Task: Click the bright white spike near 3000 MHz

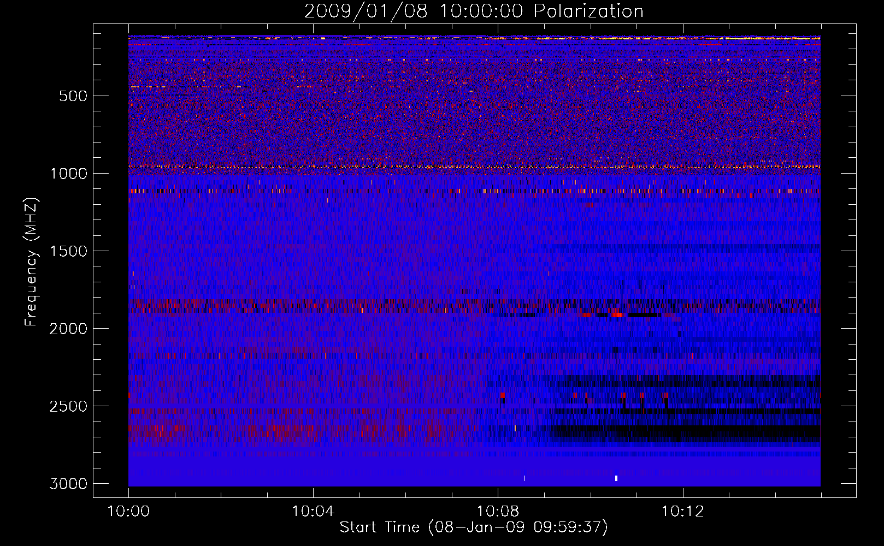Action: (616, 478)
